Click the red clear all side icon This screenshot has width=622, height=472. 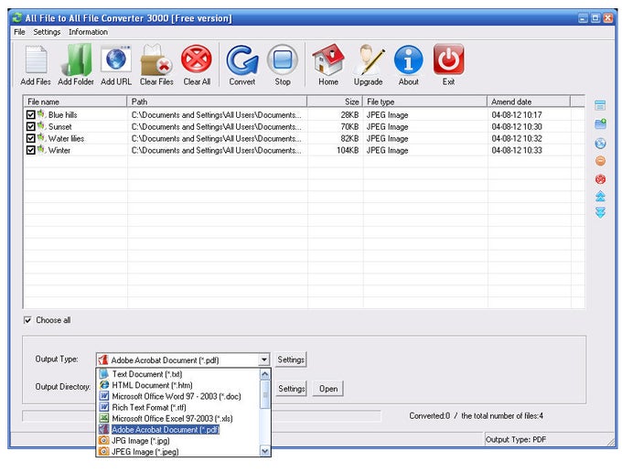(x=601, y=179)
